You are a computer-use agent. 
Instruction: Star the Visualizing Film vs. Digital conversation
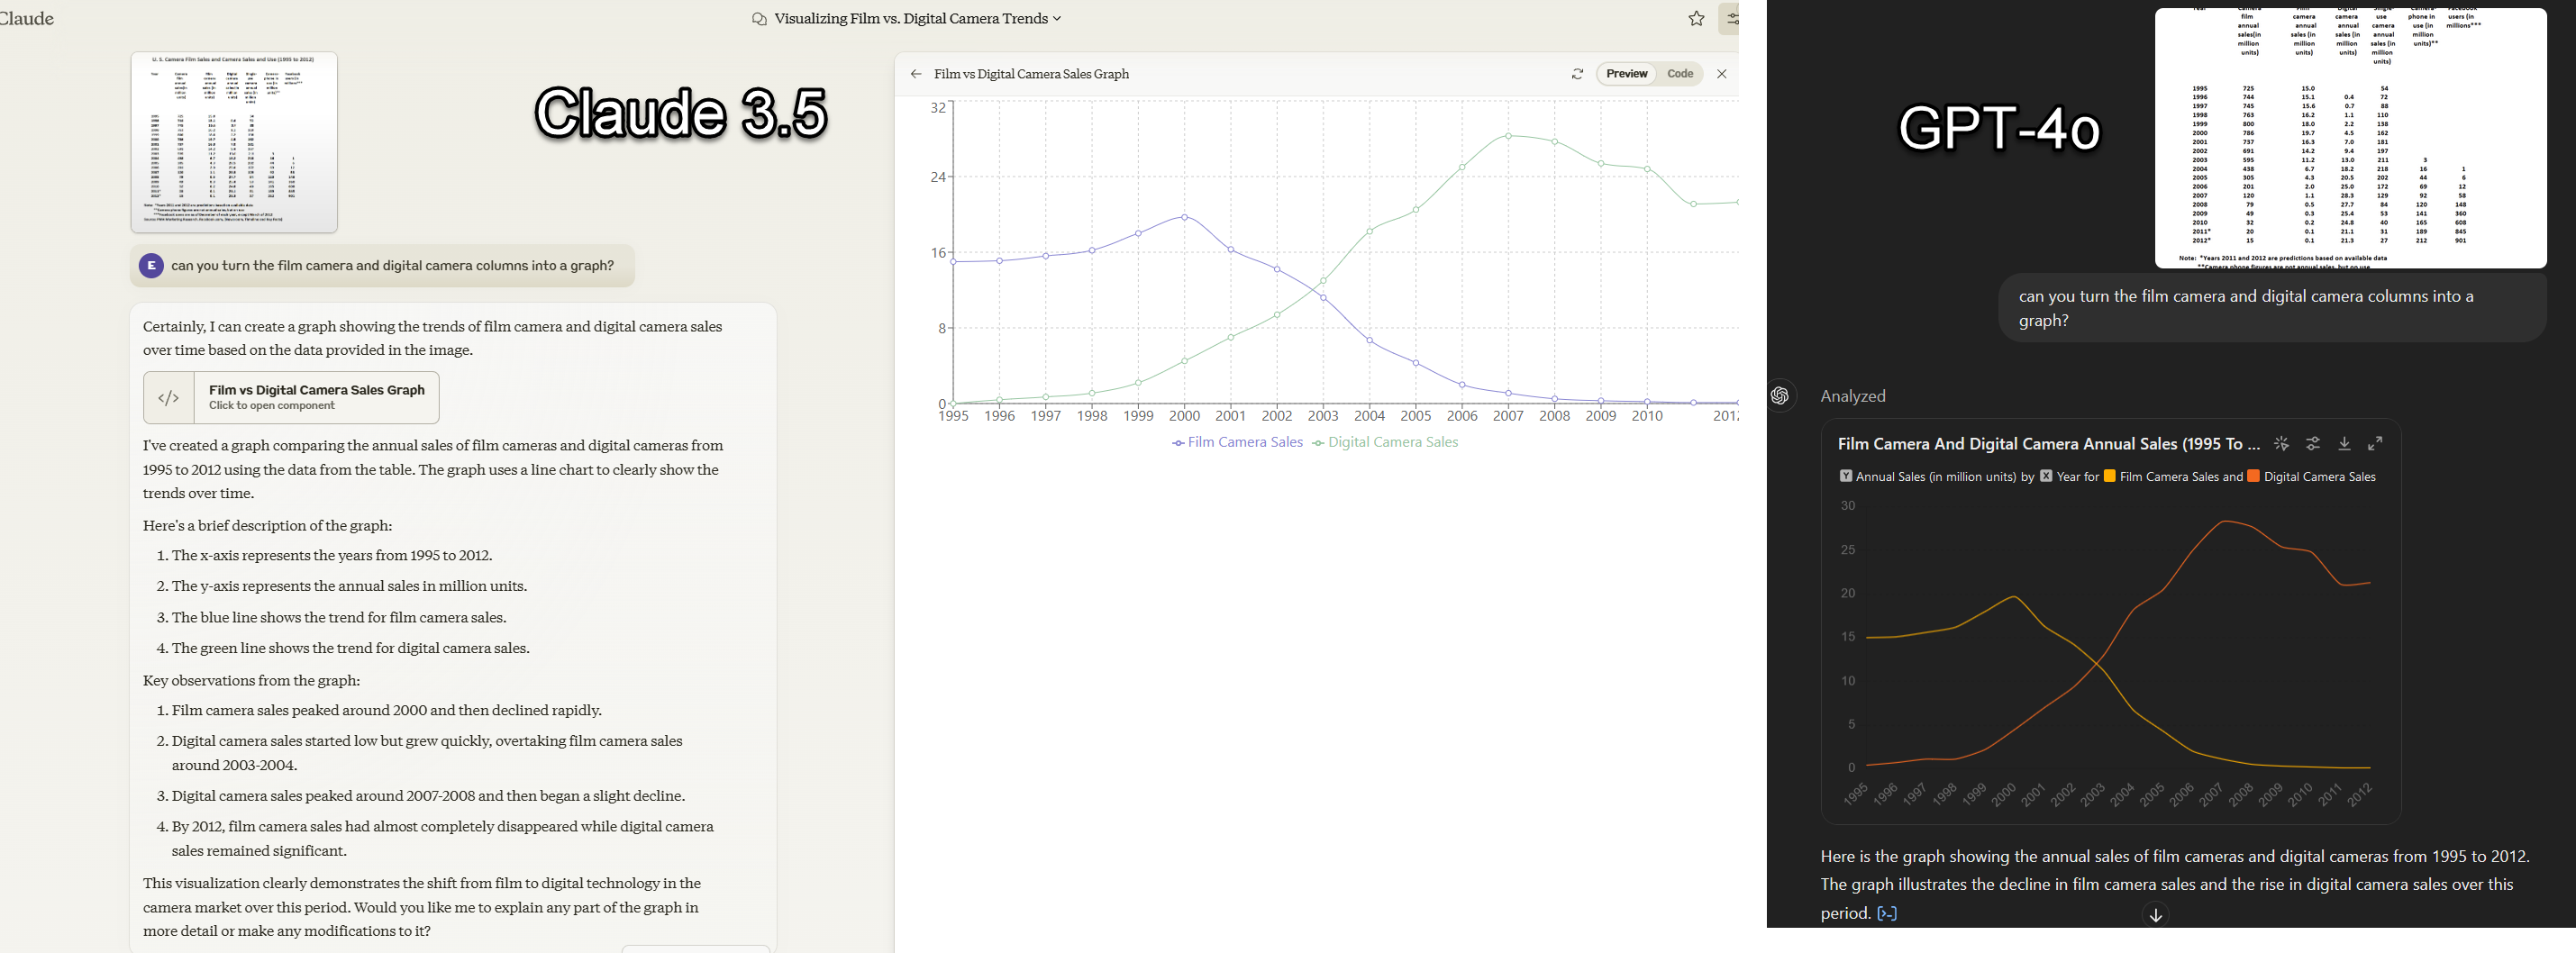[x=1696, y=19]
